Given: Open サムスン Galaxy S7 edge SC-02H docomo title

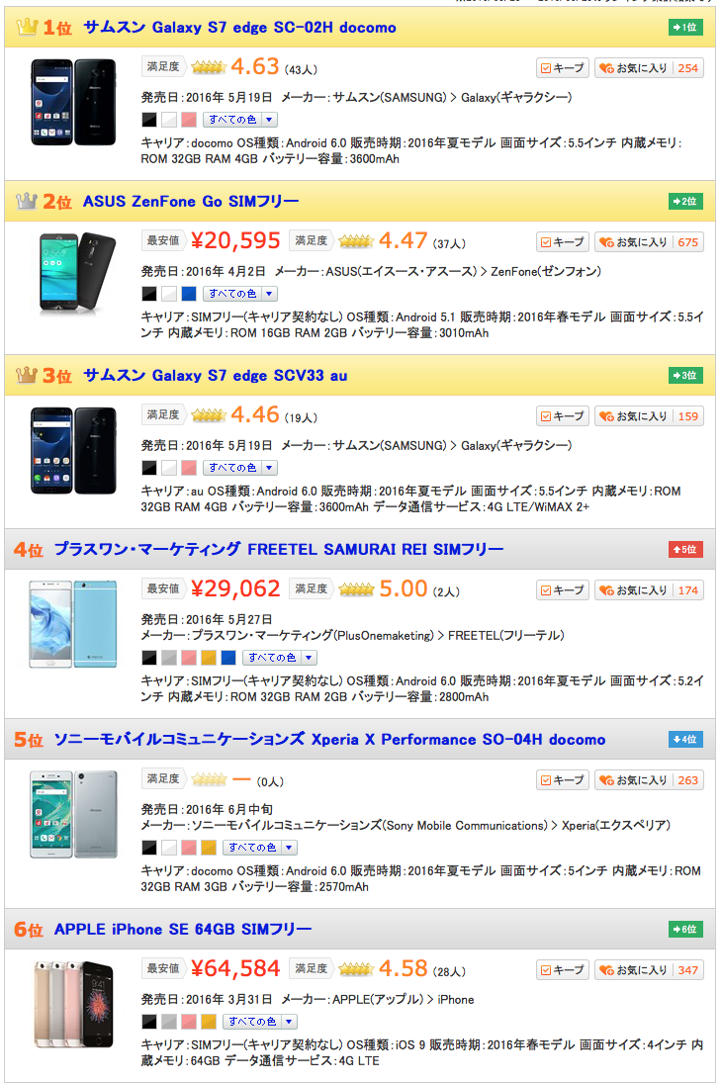Looking at the screenshot, I should click(239, 28).
